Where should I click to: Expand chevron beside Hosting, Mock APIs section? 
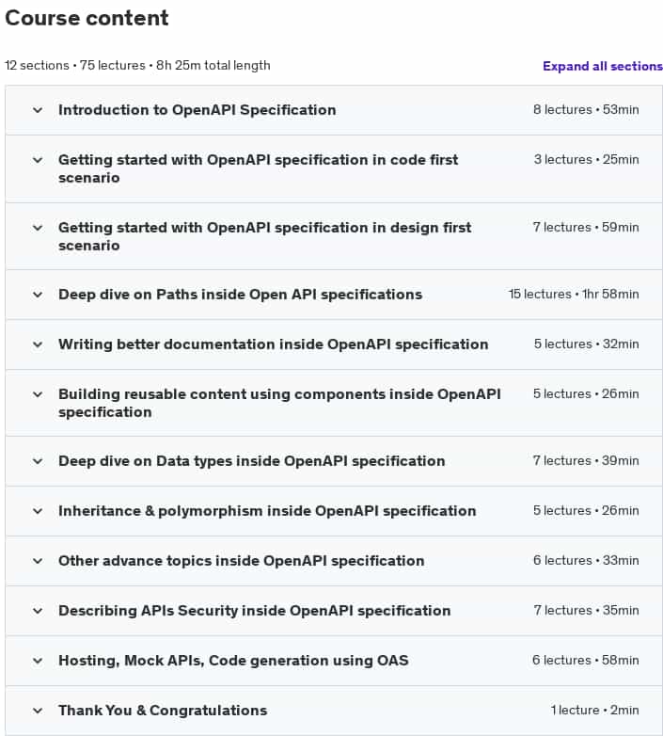(x=38, y=661)
